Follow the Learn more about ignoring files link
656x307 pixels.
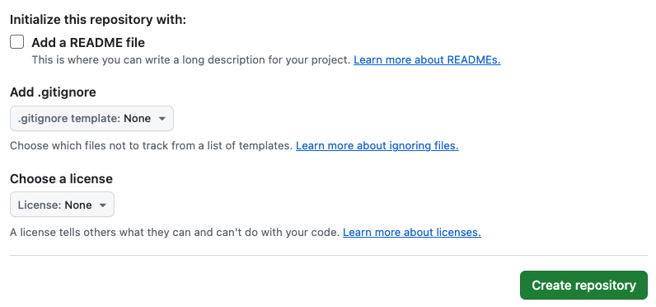(x=377, y=146)
